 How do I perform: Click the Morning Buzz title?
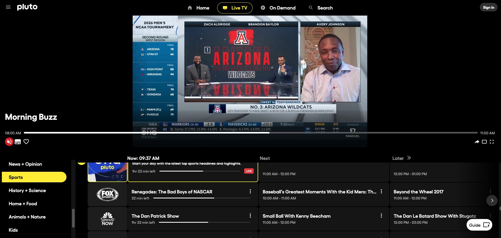click(31, 117)
